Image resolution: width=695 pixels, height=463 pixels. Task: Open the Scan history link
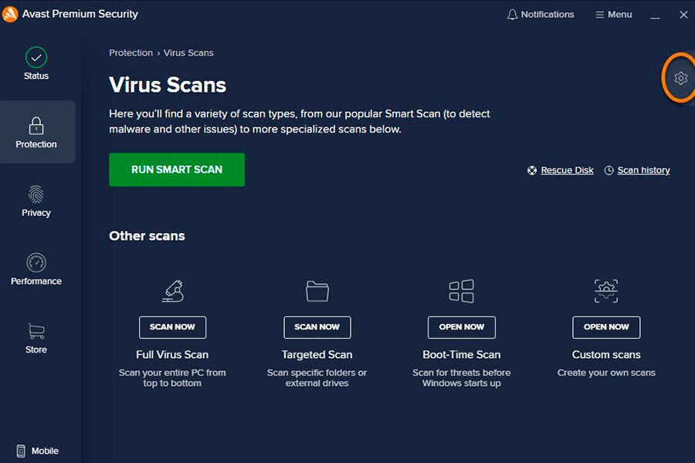[643, 170]
